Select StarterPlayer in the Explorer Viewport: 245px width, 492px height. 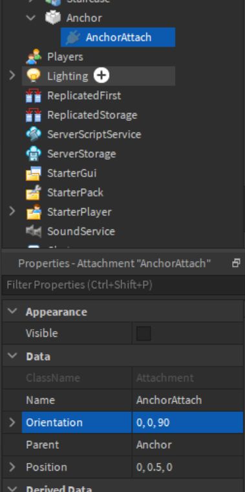tap(79, 212)
